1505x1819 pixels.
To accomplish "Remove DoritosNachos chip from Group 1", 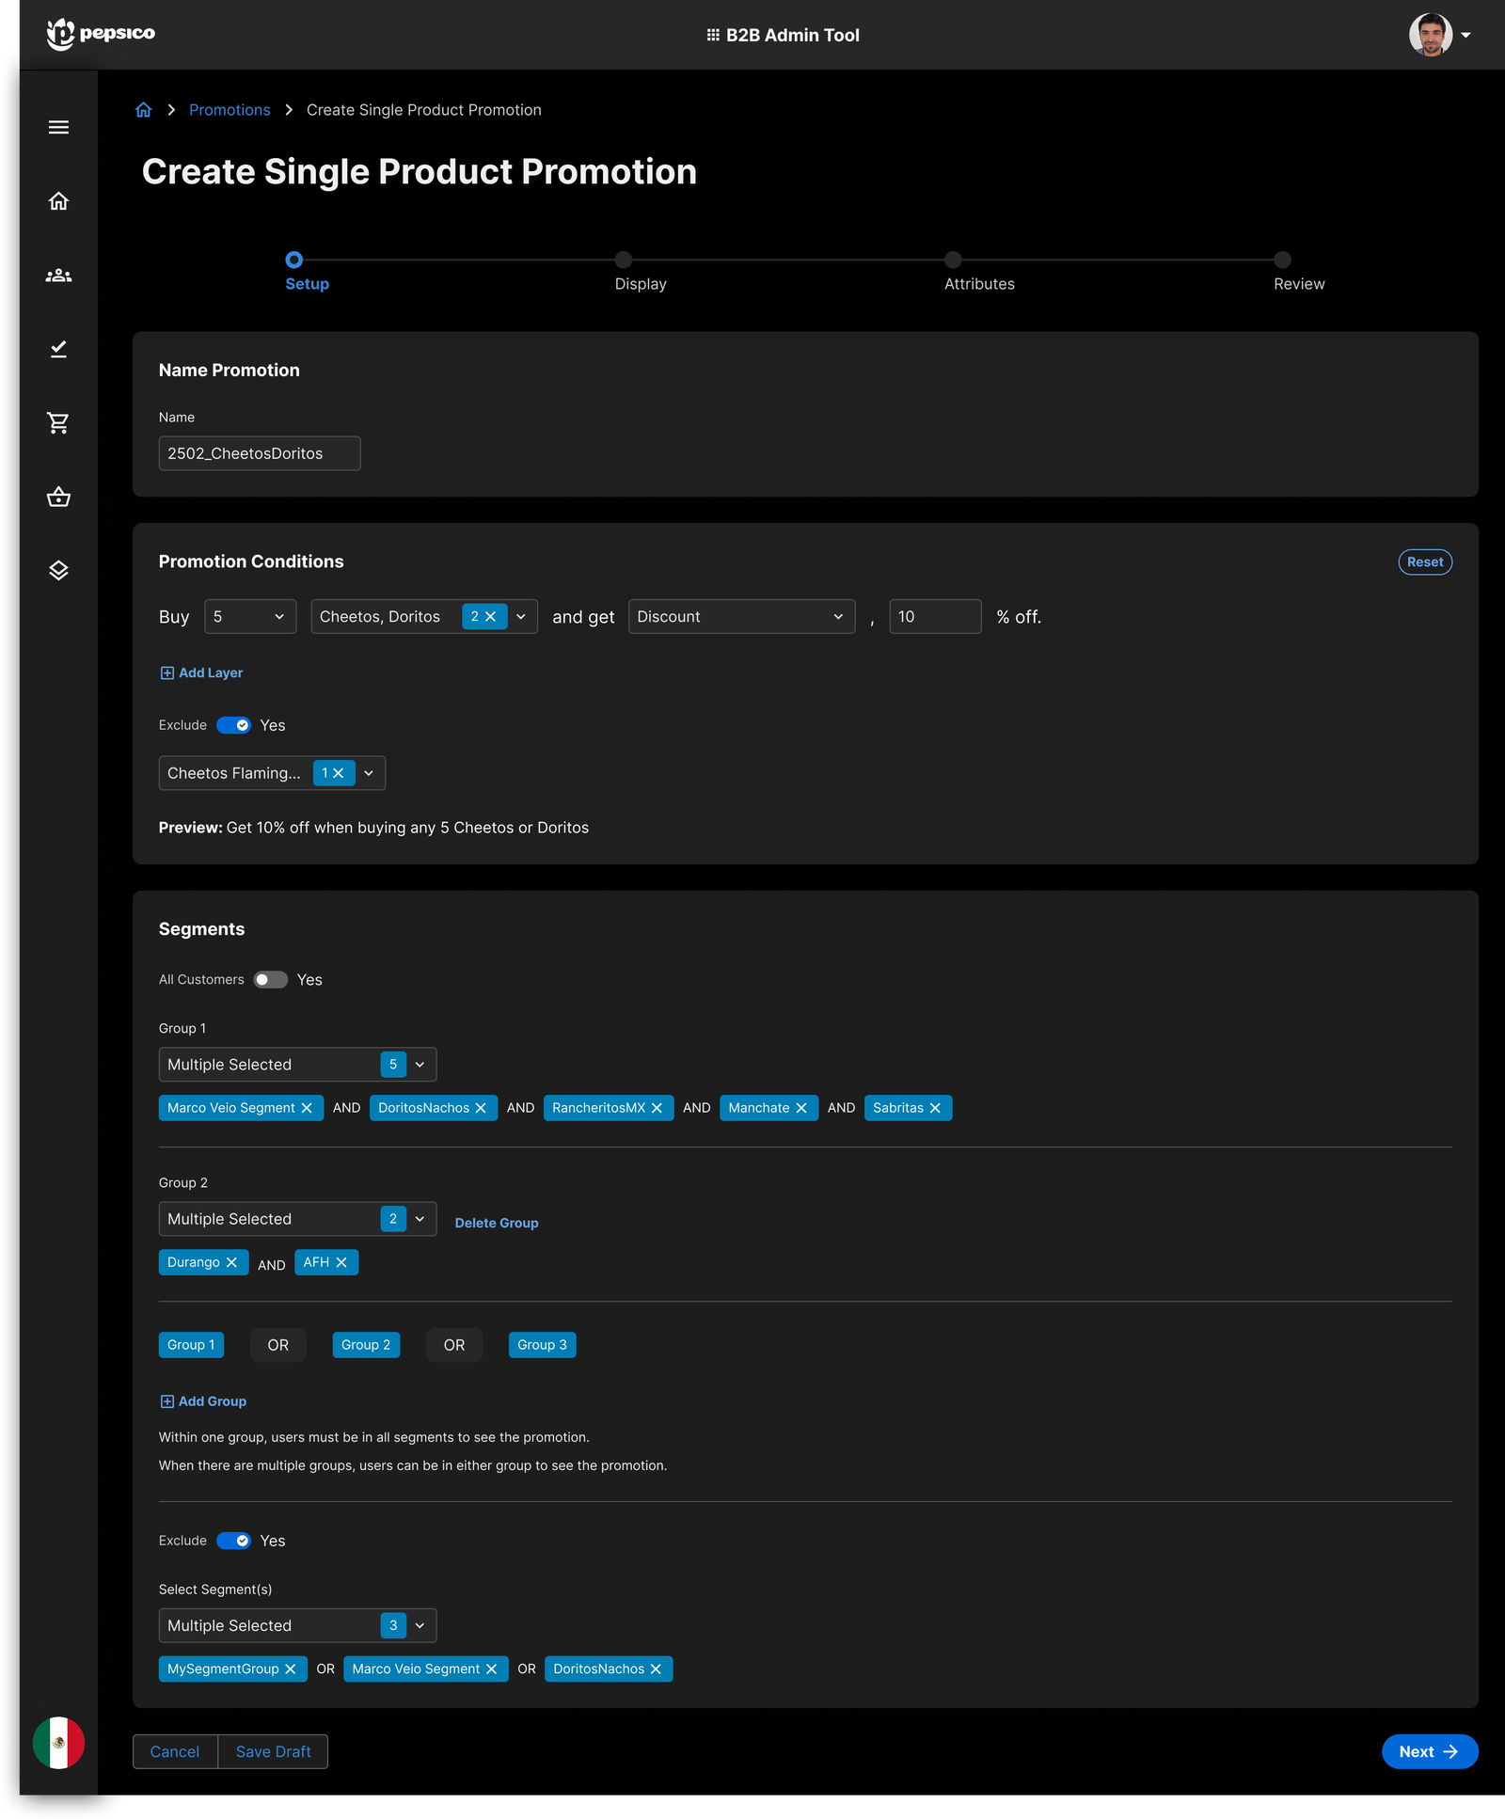I will tap(481, 1108).
